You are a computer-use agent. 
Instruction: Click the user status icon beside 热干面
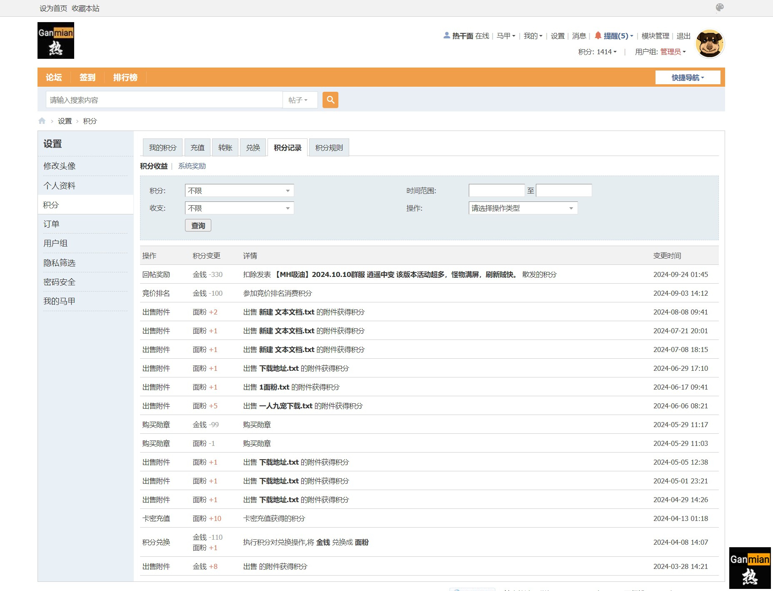click(x=447, y=35)
